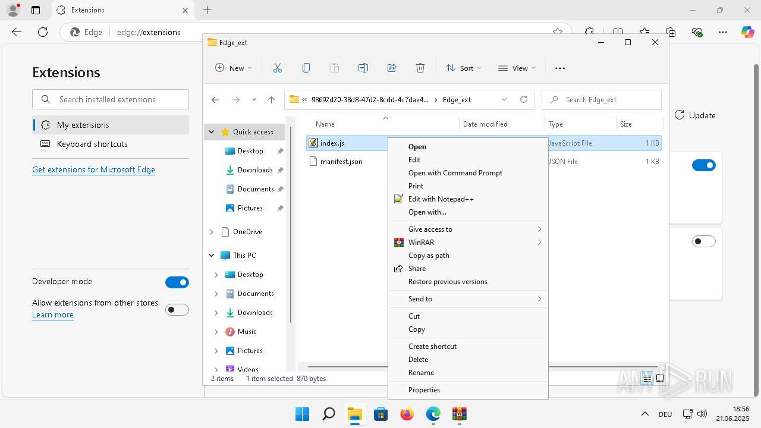Refresh the Edge_ext folder view
This screenshot has width=761, height=428.
(524, 99)
